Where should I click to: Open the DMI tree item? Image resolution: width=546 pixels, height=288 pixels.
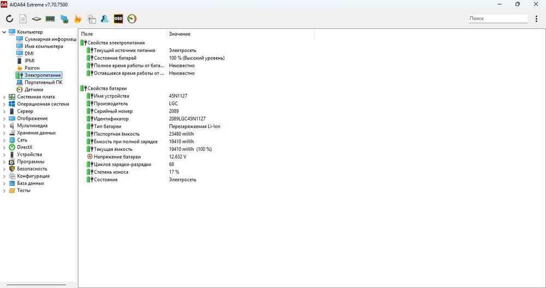click(x=29, y=54)
